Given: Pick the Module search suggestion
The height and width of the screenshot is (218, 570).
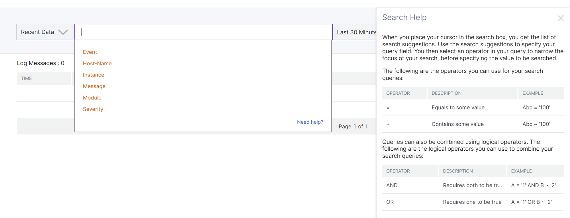Looking at the screenshot, I should click(92, 97).
